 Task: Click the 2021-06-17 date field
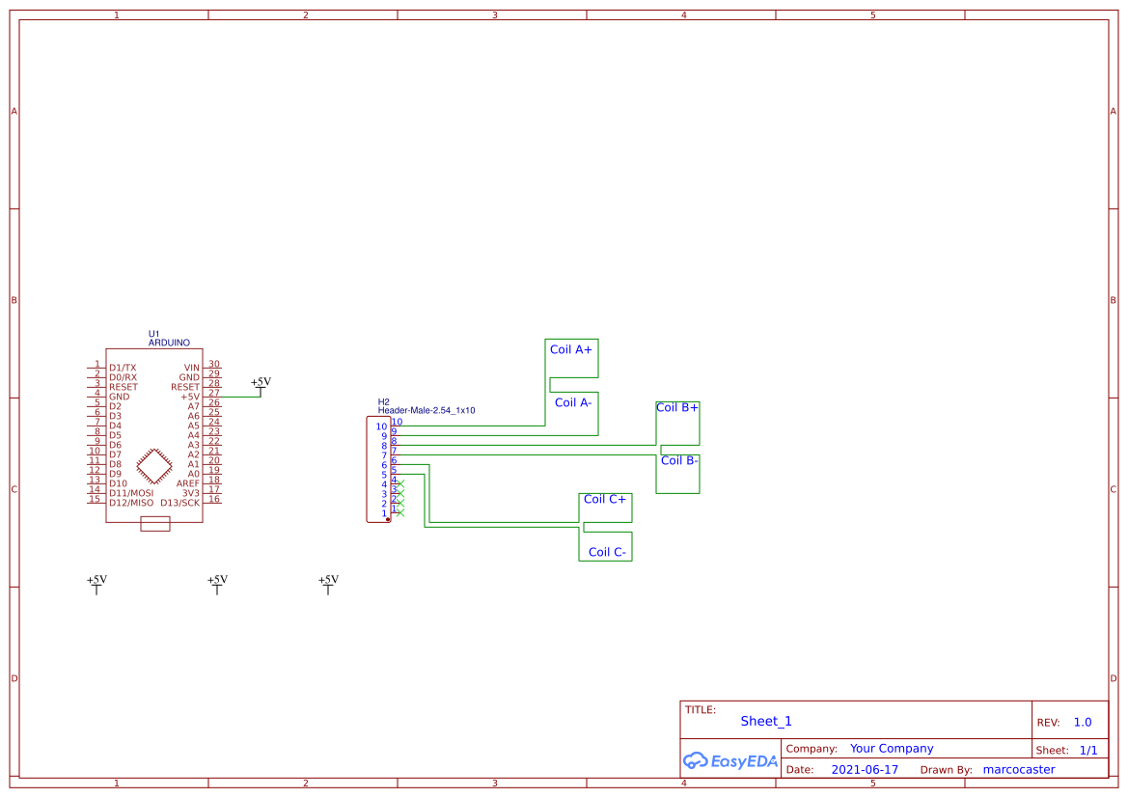(x=867, y=769)
